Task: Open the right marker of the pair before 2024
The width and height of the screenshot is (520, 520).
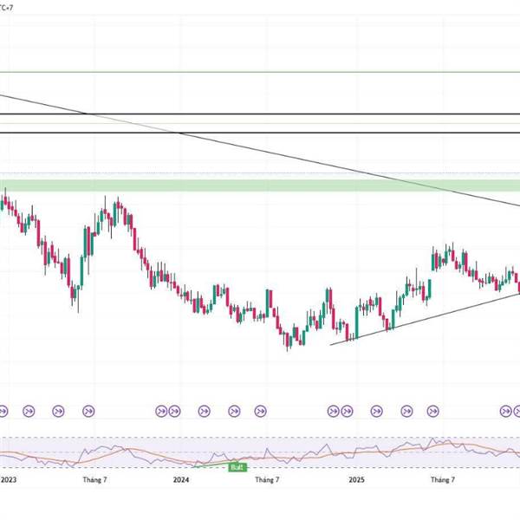Action: tap(174, 411)
